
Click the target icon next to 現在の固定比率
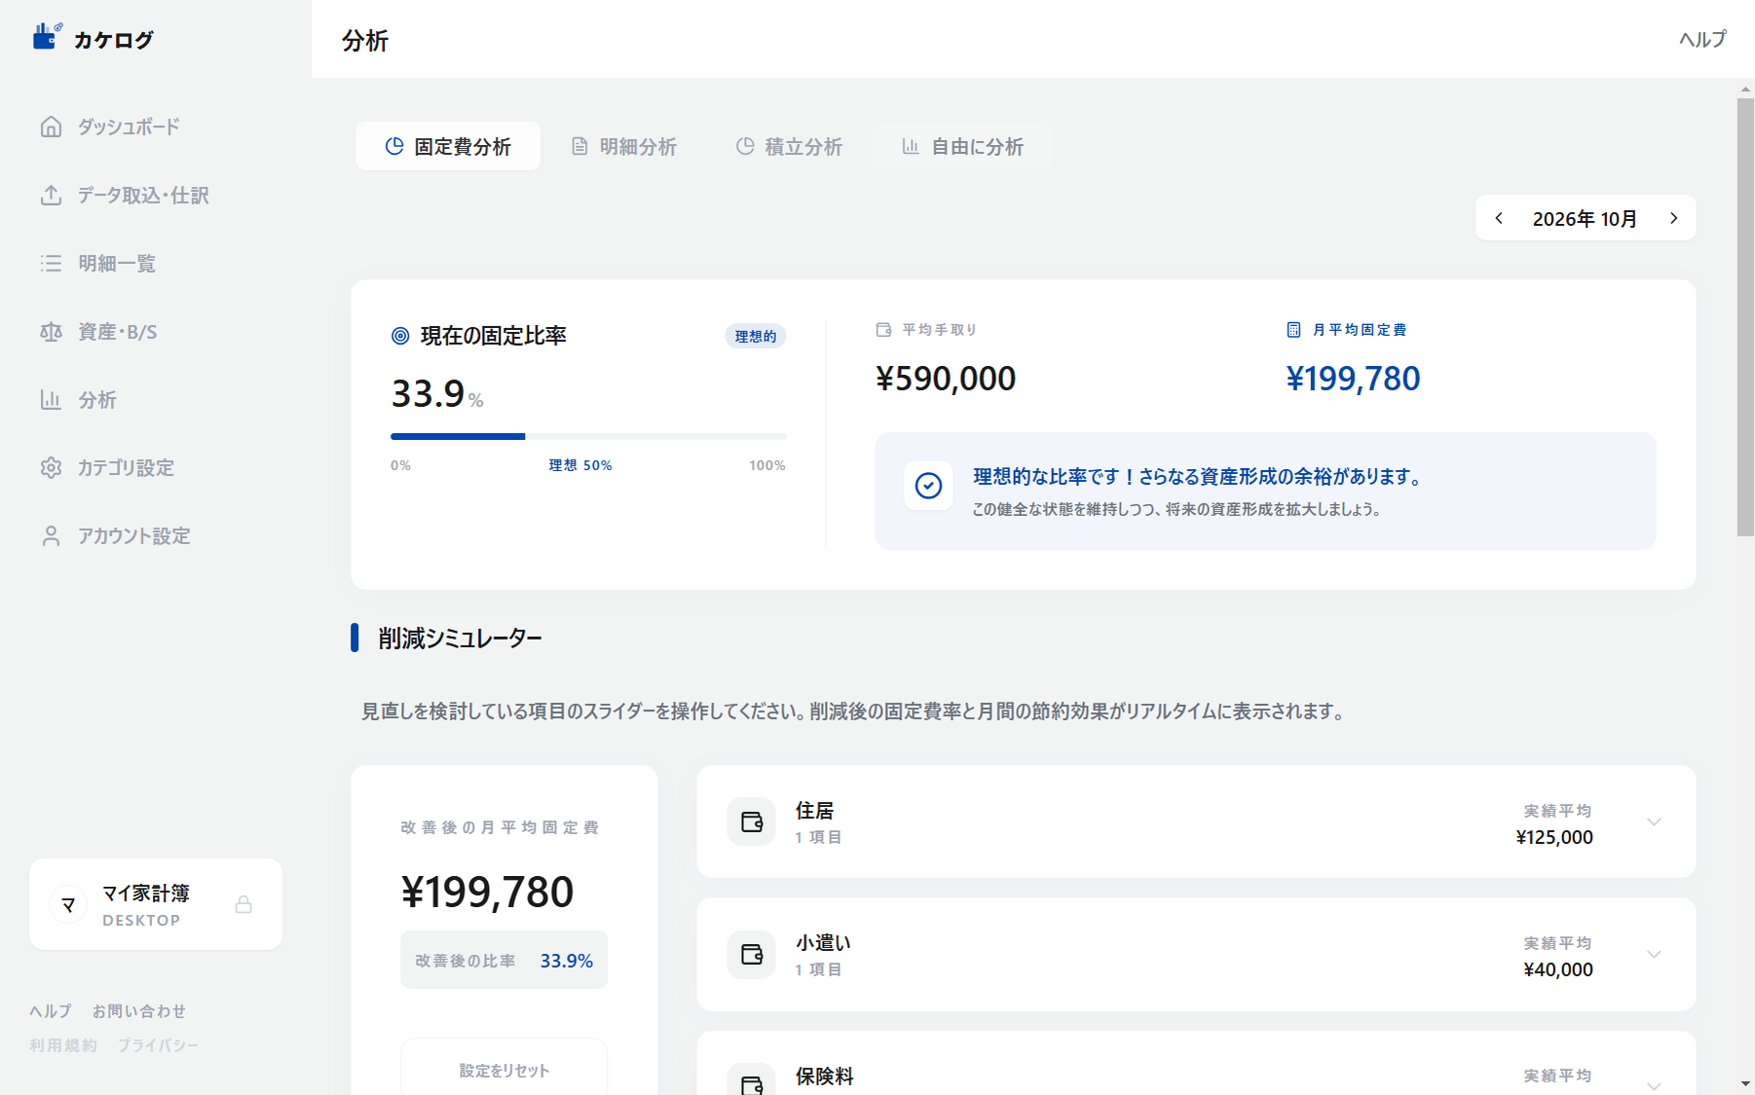click(400, 336)
